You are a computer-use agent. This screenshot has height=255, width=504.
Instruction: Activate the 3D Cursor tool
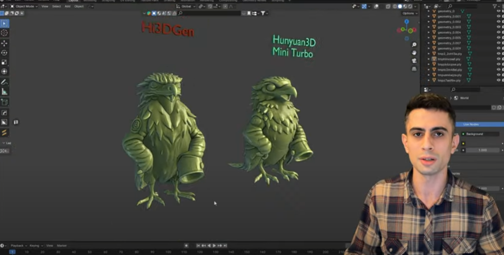point(4,33)
